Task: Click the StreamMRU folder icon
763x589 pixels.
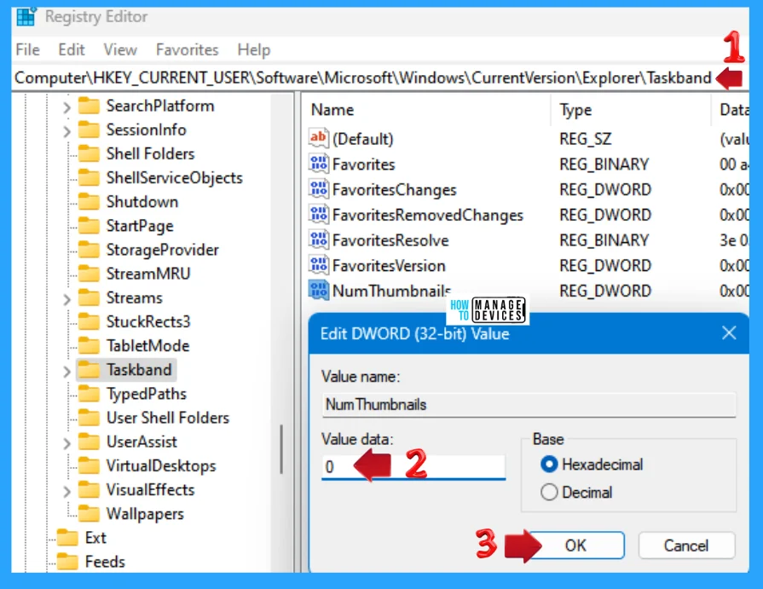Action: coord(89,274)
